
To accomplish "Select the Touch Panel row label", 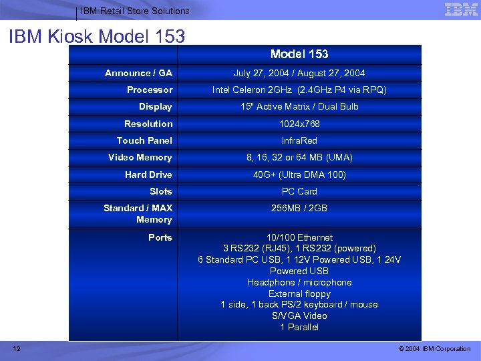I will (144, 140).
